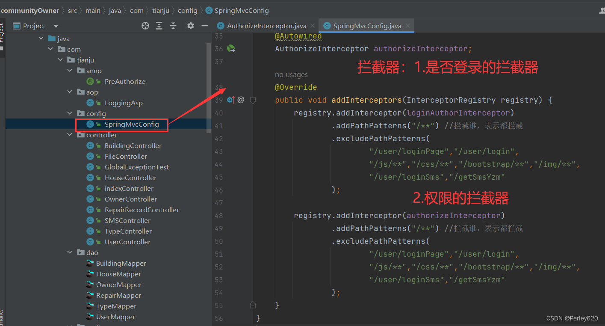This screenshot has width=605, height=326.
Task: Click InterceptorRegistry parameter type
Action: [x=452, y=100]
